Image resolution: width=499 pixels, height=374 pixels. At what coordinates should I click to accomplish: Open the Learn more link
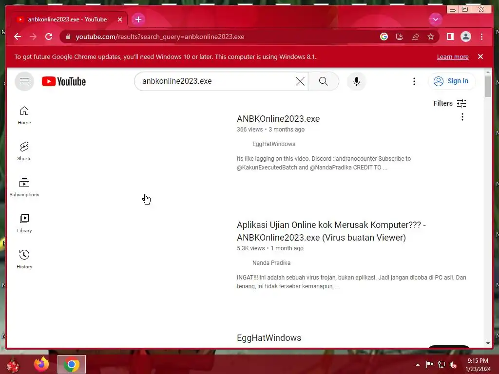click(453, 56)
